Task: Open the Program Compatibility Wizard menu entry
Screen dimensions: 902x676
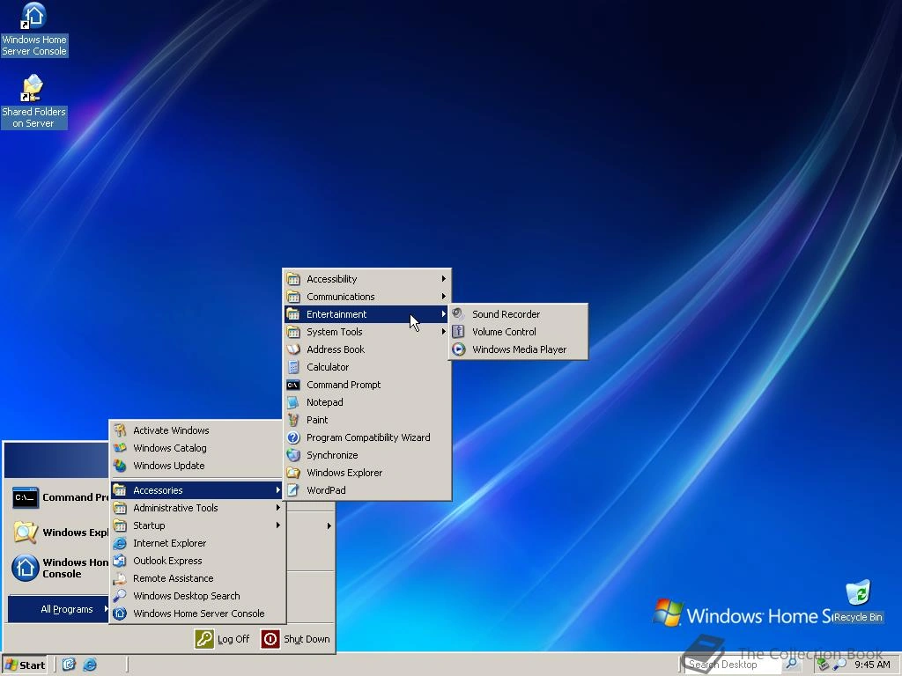Action: pos(368,437)
